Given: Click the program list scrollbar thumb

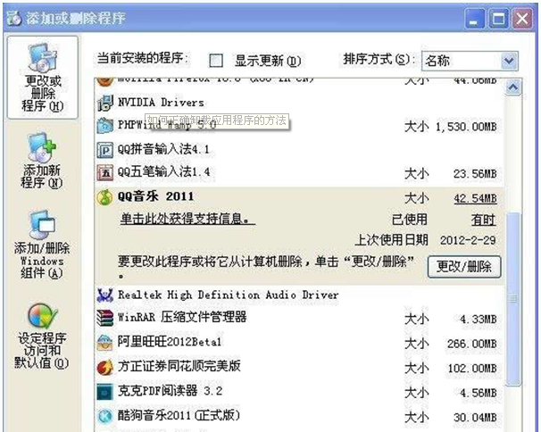Looking at the screenshot, I should tap(513, 298).
